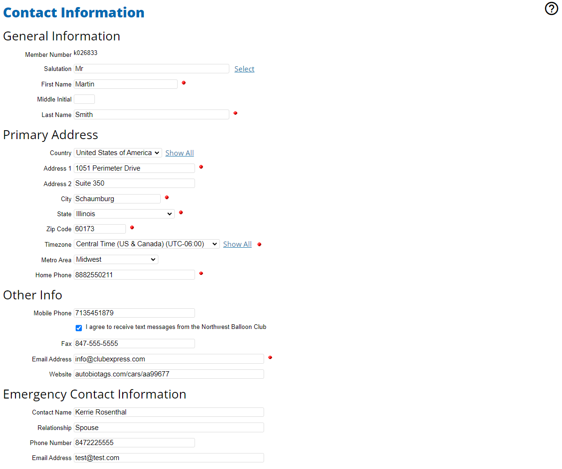Select the Address 2 field
Image resolution: width=562 pixels, height=469 pixels.
(134, 183)
